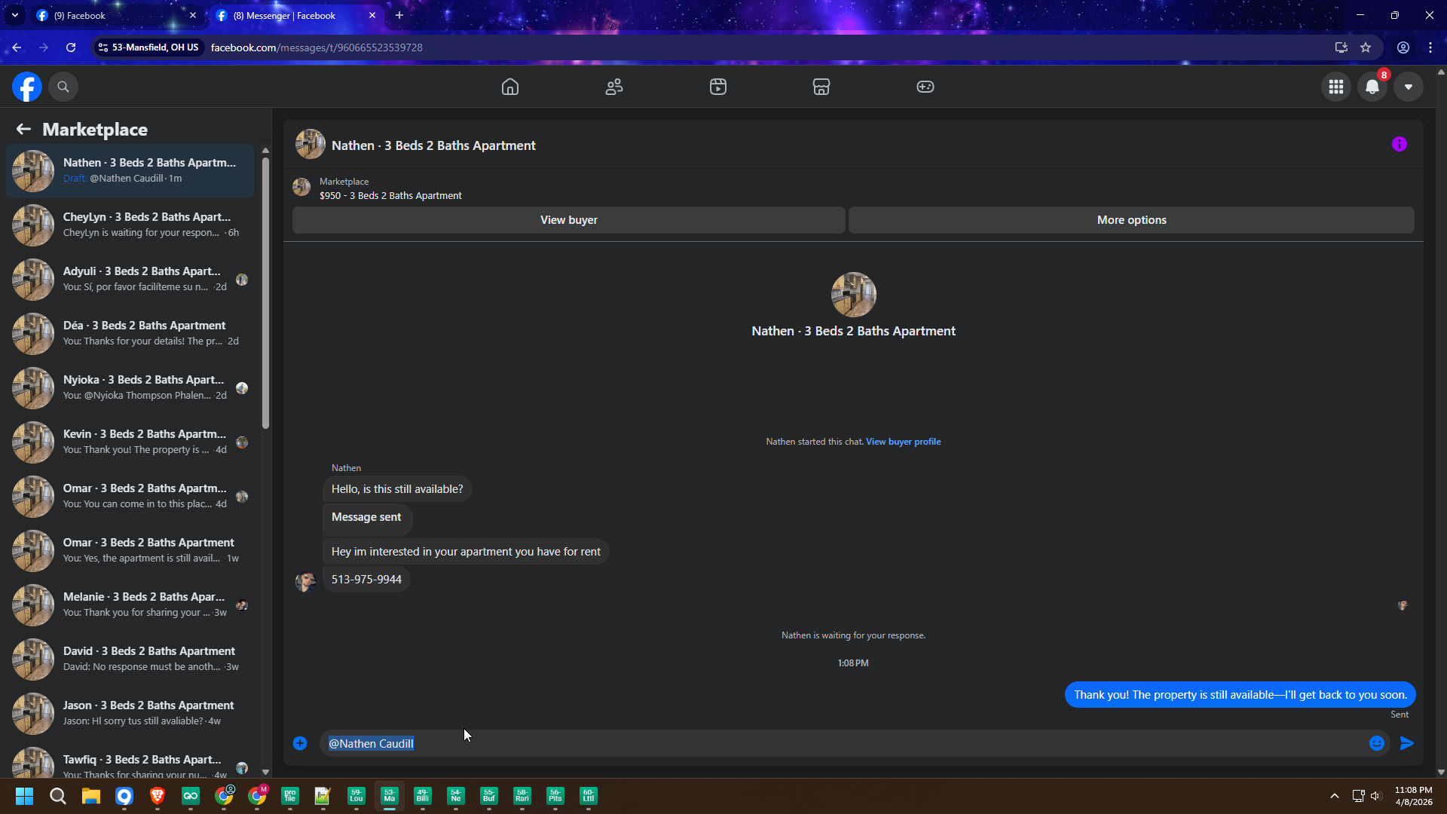Expand the account dropdown arrow
The image size is (1447, 814).
tap(1408, 87)
